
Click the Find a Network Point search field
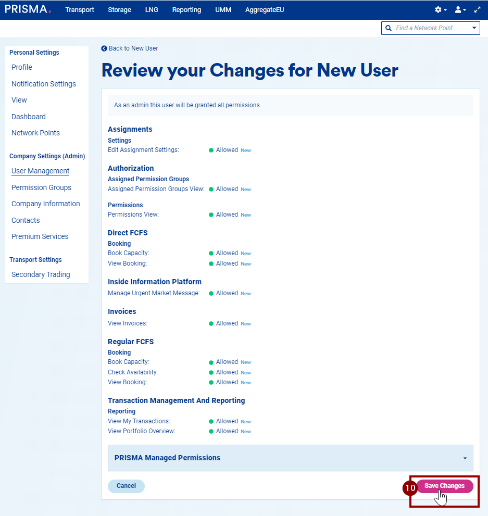coord(430,28)
